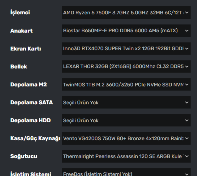Screen dimensions: 197x176
Task: Click the chevron arrow beside AMD Ryzen 5 7500F
Action: (x=187, y=13)
